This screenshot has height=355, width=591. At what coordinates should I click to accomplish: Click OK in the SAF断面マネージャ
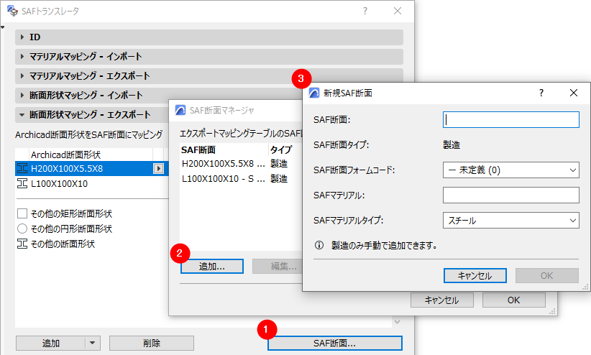(x=514, y=300)
